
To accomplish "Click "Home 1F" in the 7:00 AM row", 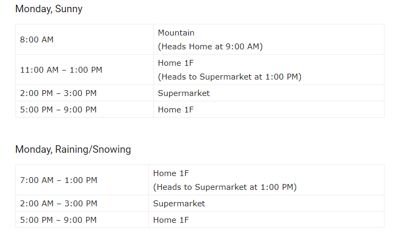I will tap(171, 173).
